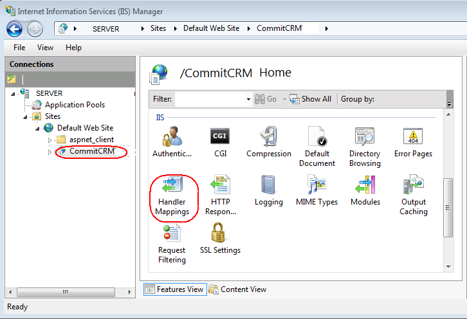Select Application Pools in the tree
Image resolution: width=467 pixels, height=319 pixels.
[x=75, y=105]
